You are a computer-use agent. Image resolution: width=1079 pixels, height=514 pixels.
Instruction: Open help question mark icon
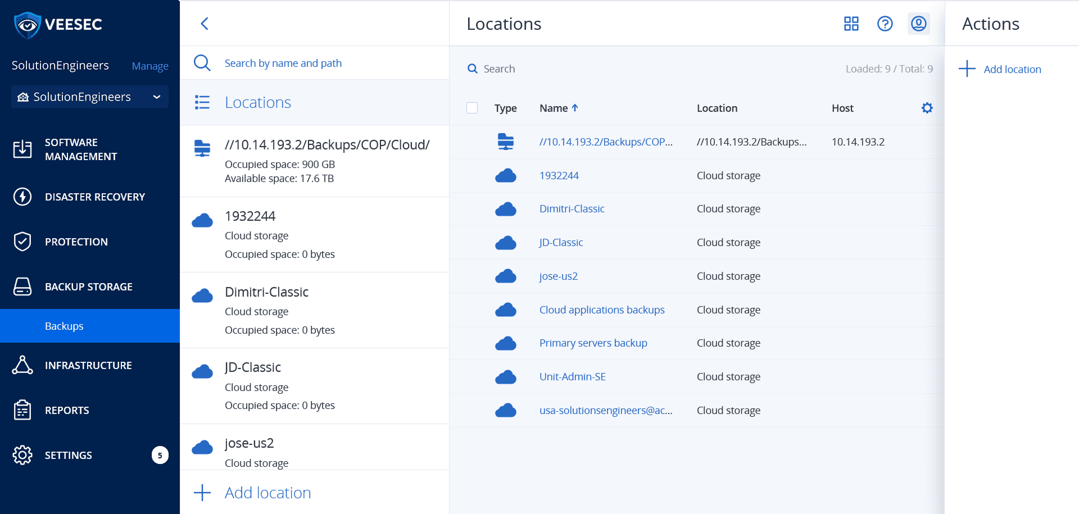point(885,24)
